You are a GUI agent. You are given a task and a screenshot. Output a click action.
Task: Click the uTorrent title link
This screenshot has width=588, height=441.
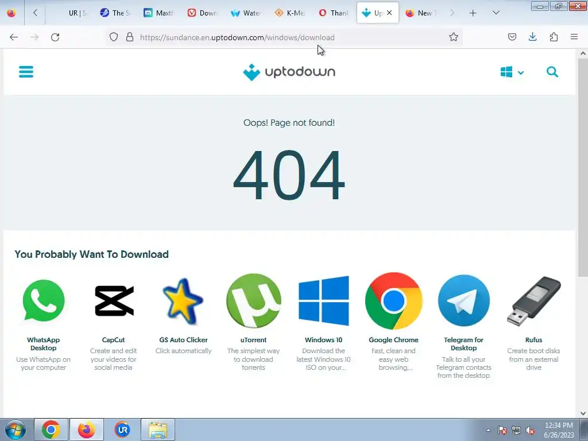[253, 340]
